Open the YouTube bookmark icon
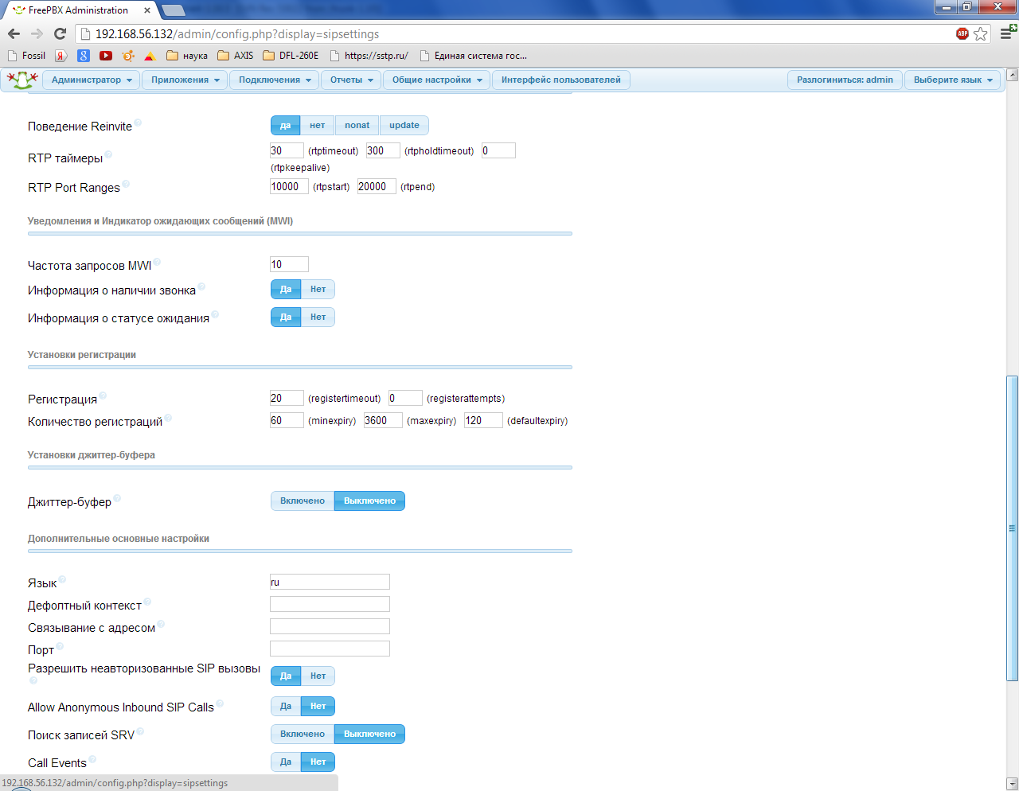The height and width of the screenshot is (791, 1019). [106, 56]
